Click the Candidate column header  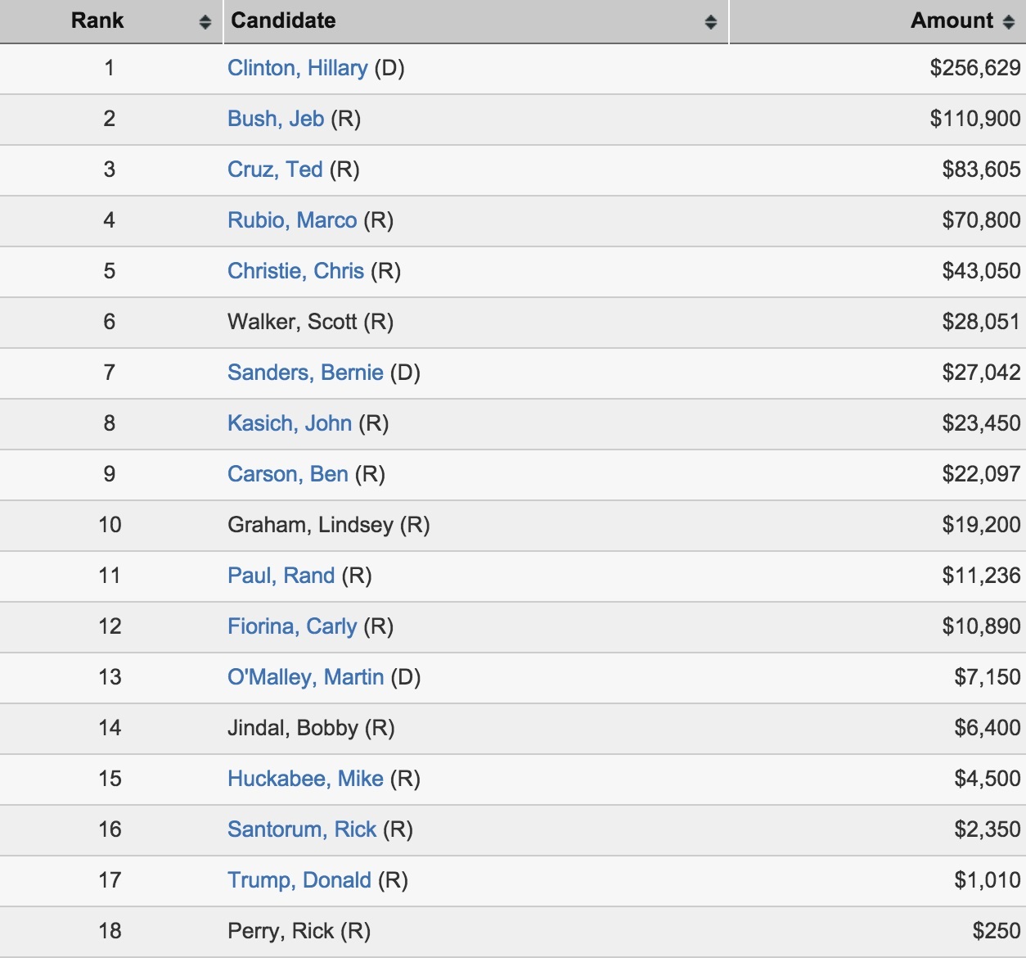coord(475,21)
